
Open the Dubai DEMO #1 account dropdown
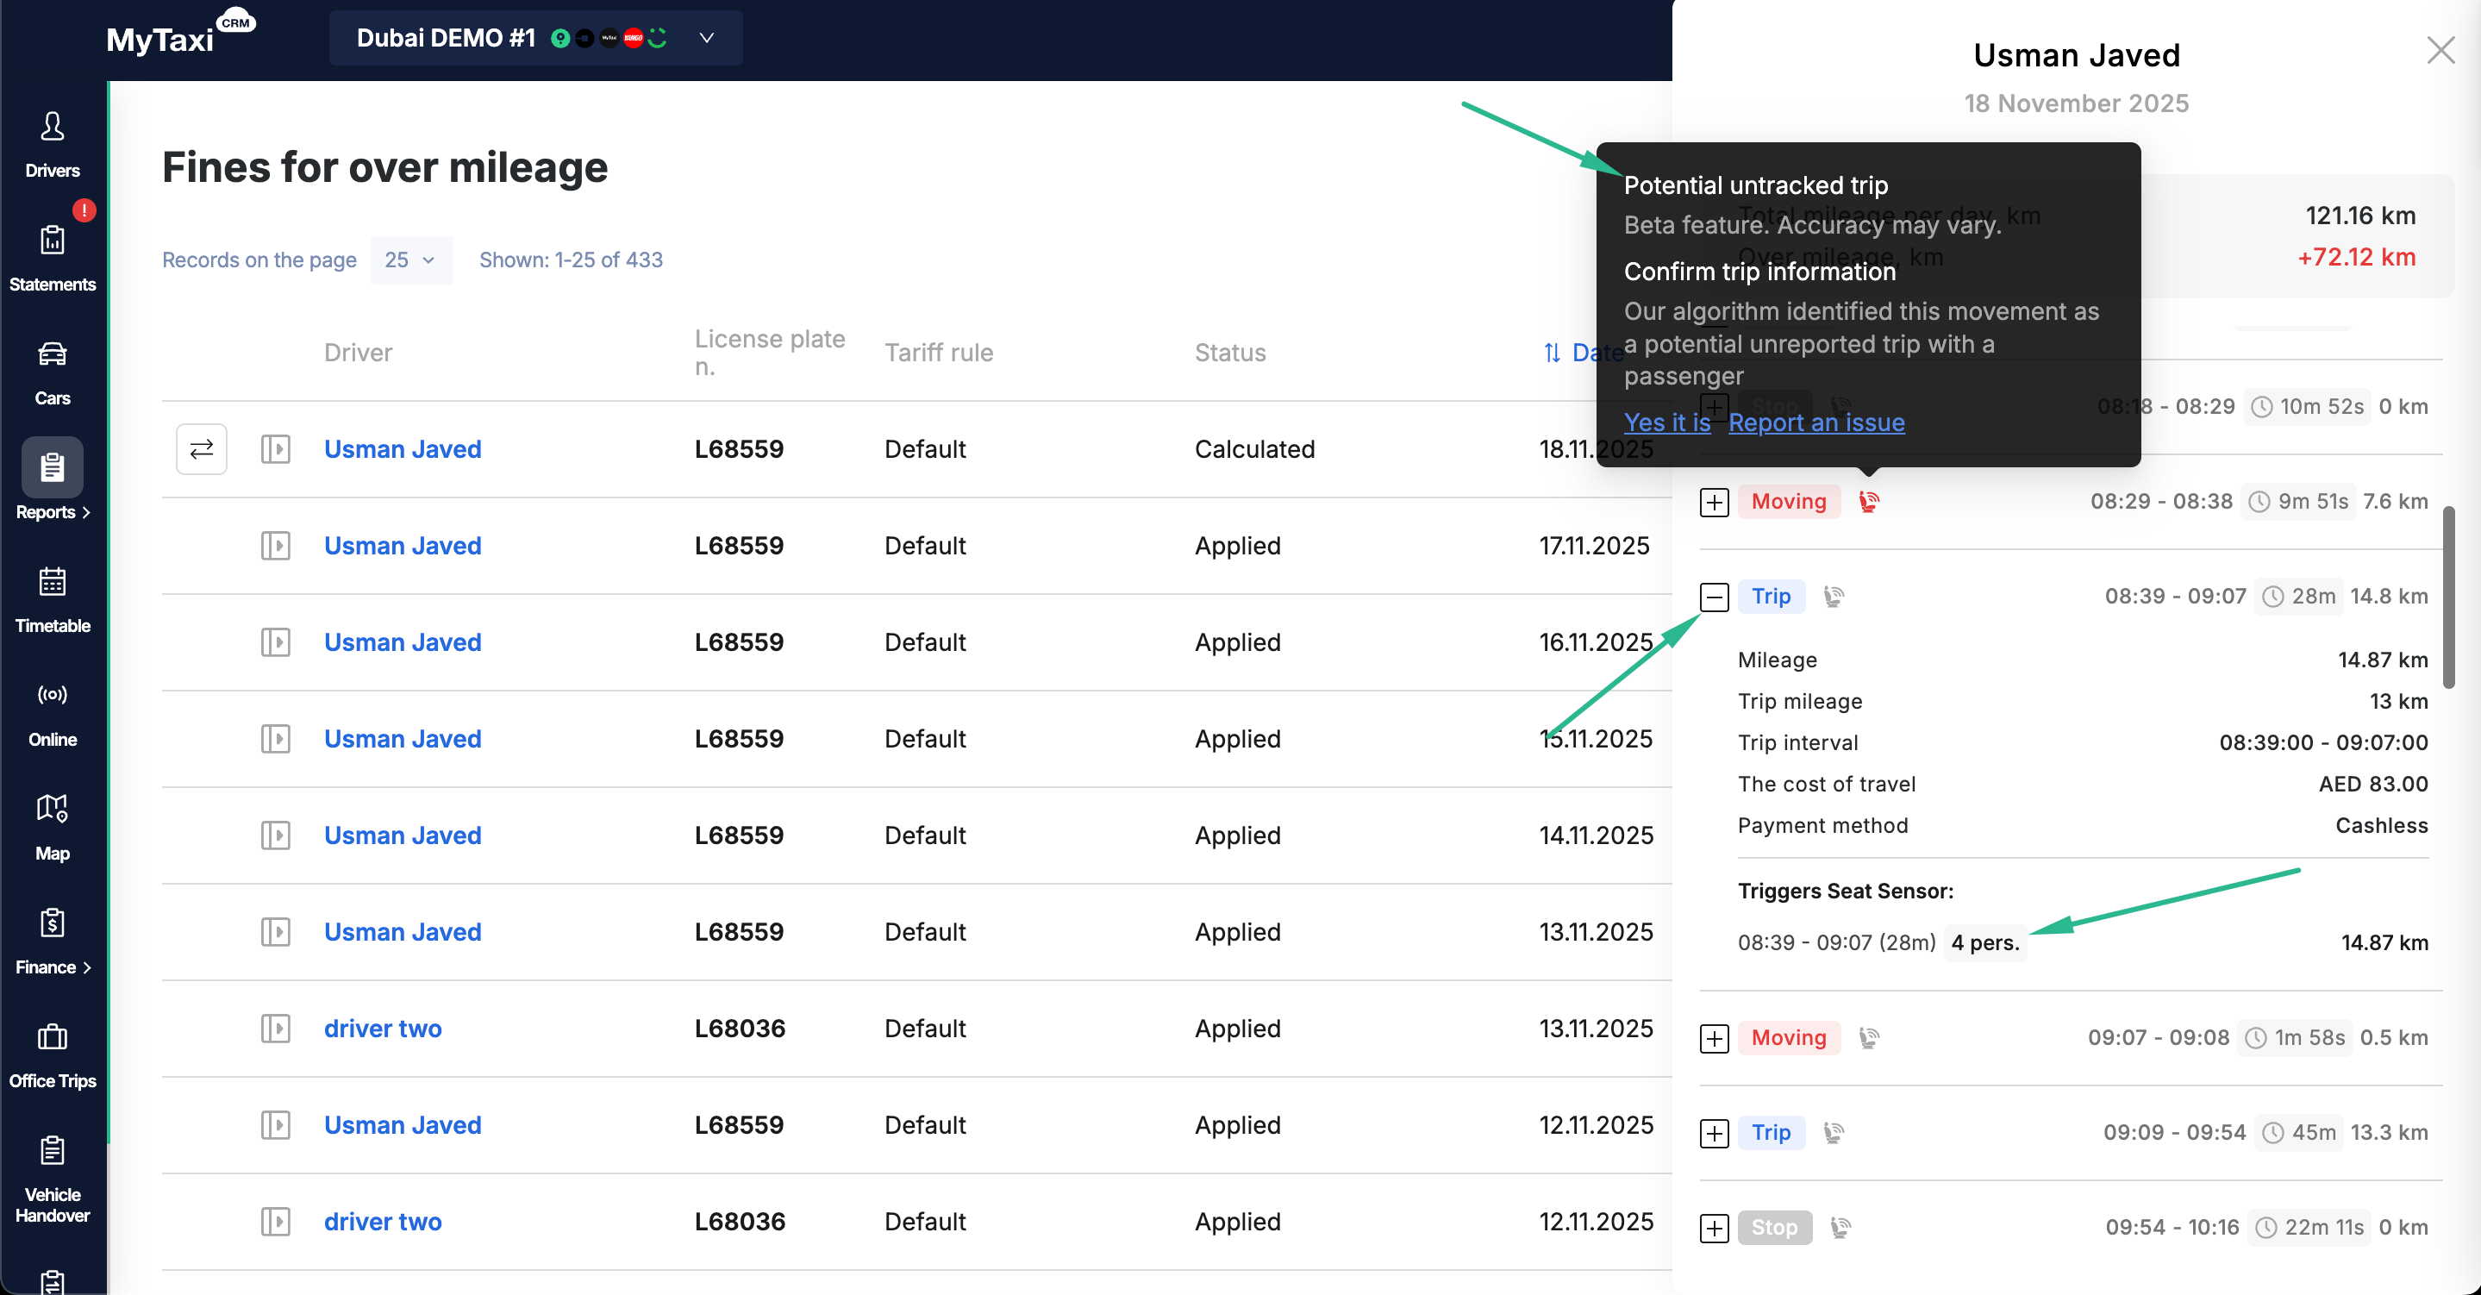[535, 38]
